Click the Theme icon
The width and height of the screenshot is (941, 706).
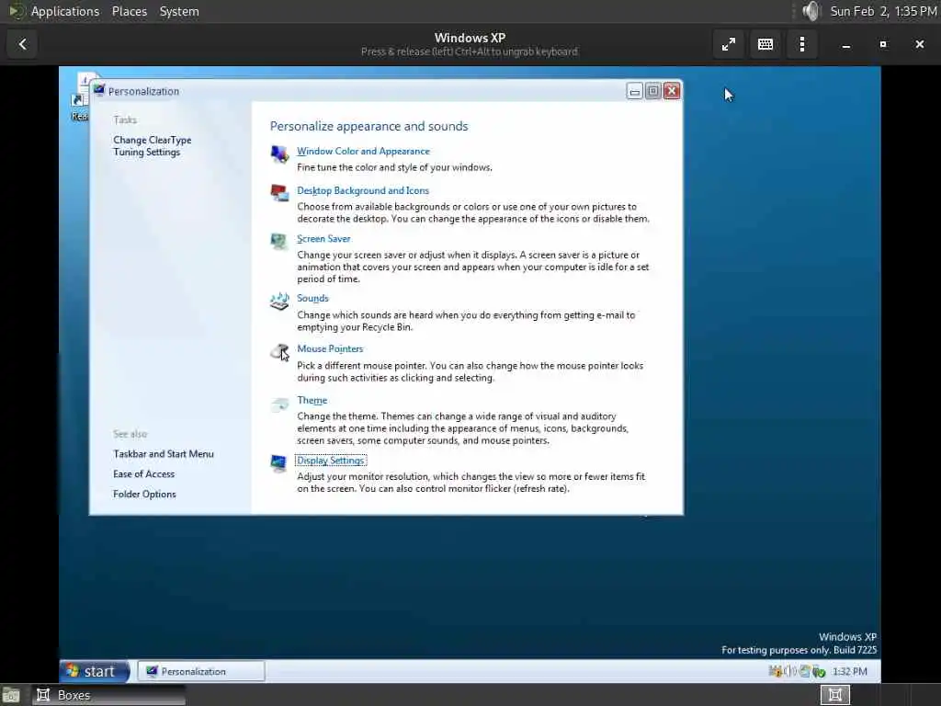pyautogui.click(x=279, y=404)
